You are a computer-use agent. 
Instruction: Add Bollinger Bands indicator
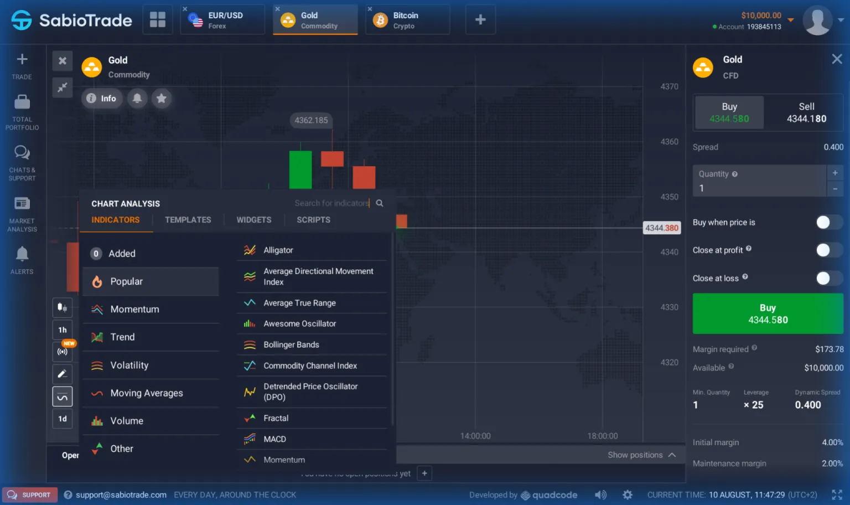[x=312, y=344]
